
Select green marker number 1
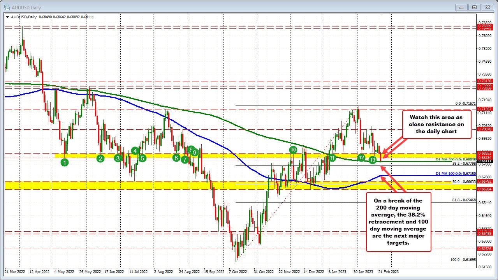[65, 162]
